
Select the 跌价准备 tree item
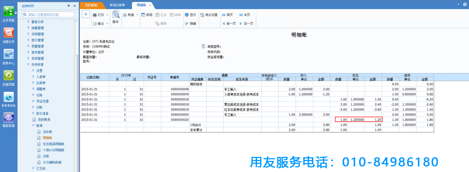[42, 113]
